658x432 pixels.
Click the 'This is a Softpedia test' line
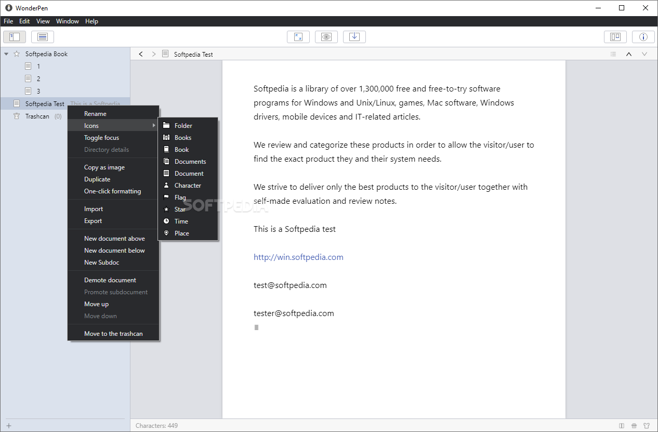click(x=295, y=229)
